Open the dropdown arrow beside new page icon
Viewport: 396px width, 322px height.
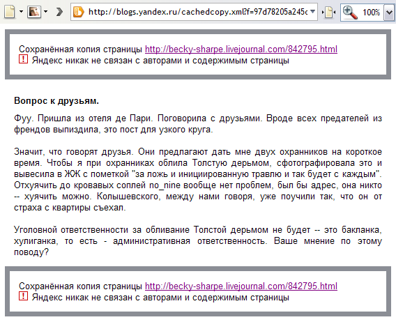click(21, 12)
